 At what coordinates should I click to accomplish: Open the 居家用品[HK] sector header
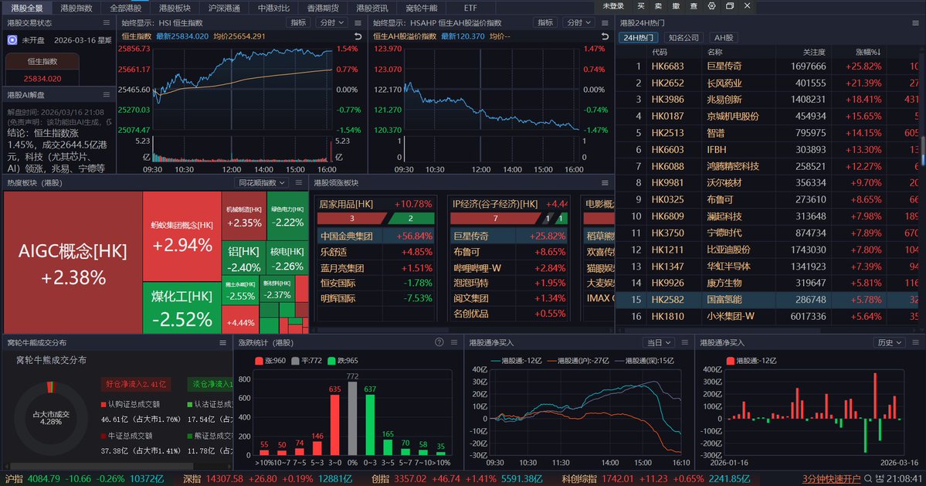tap(375, 204)
